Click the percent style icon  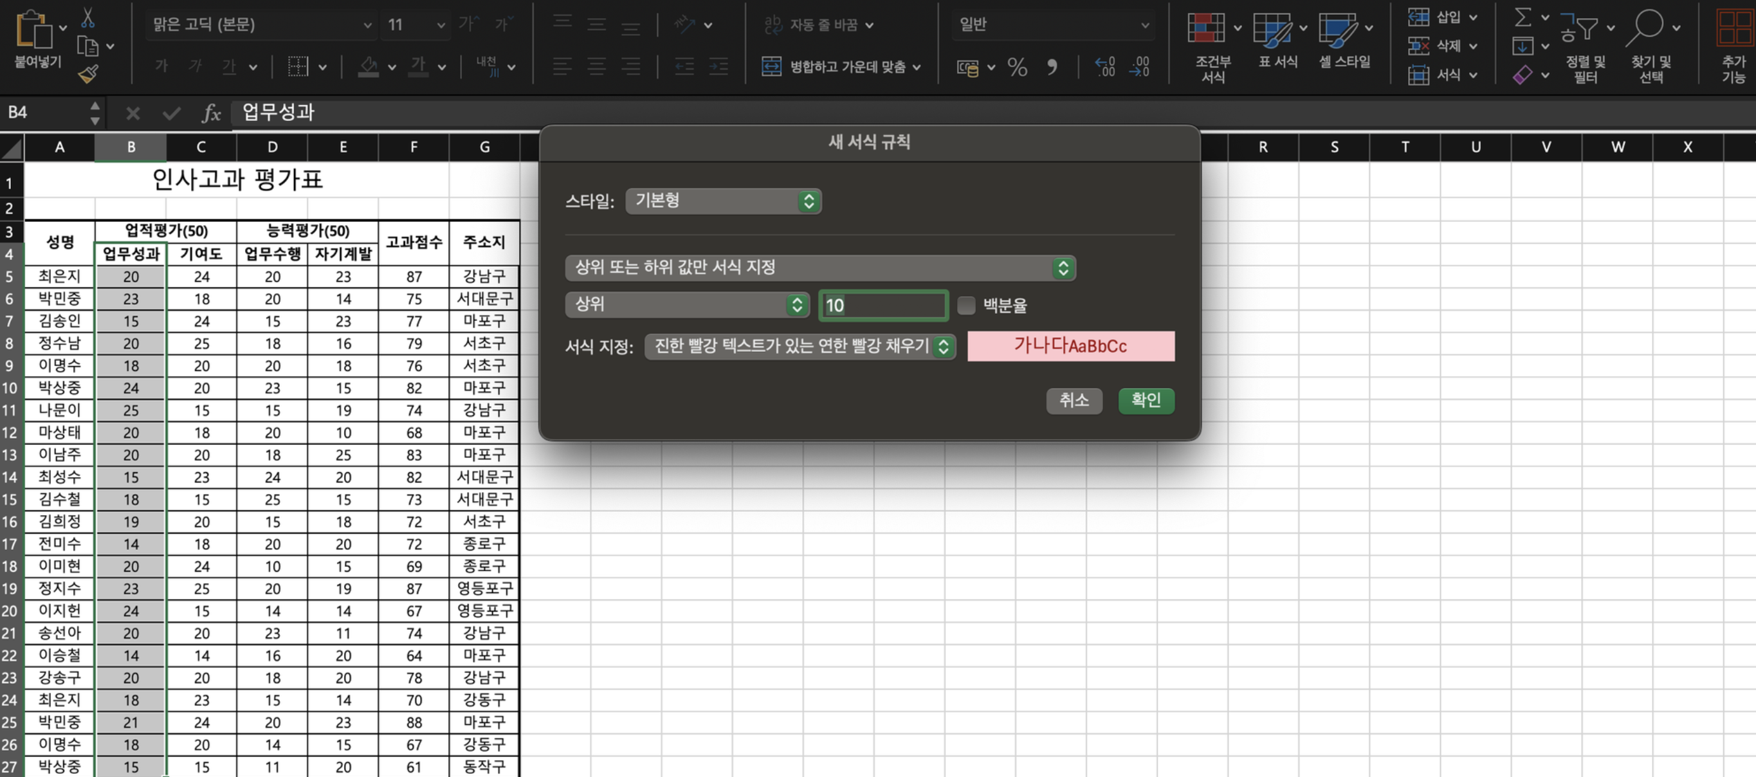click(1016, 67)
